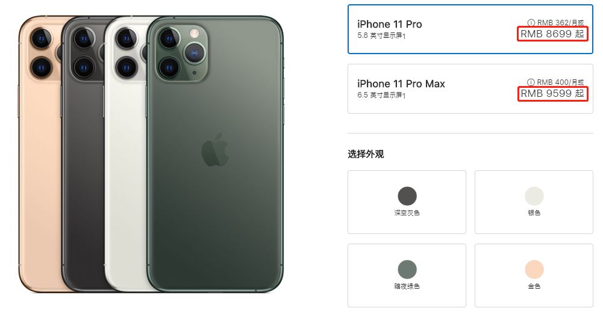Click the gold iPhone image
Image resolution: width=603 pixels, height=314 pixels.
40,153
